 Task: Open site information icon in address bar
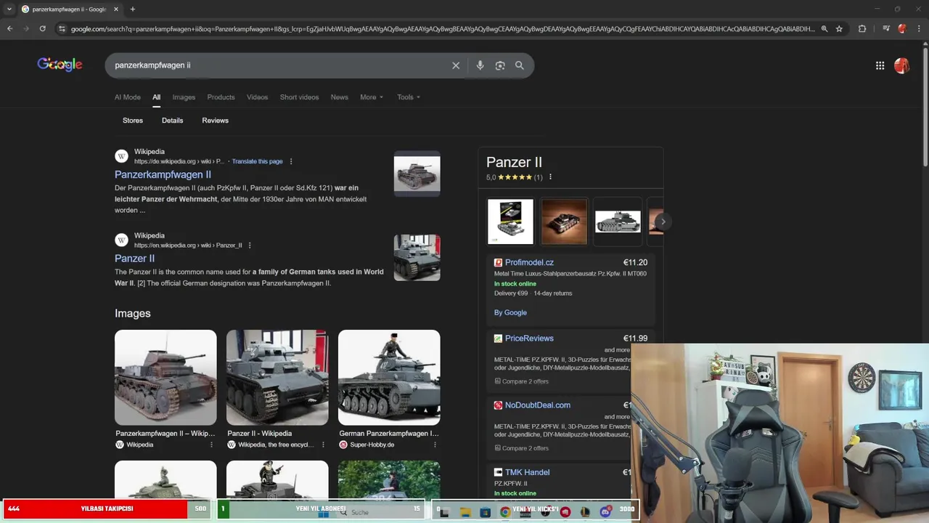[x=62, y=29]
